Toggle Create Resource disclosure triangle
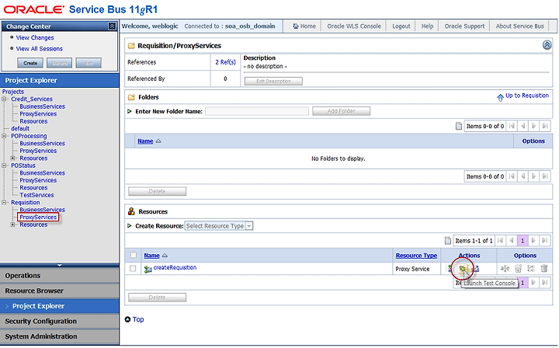The image size is (559, 348). click(130, 226)
